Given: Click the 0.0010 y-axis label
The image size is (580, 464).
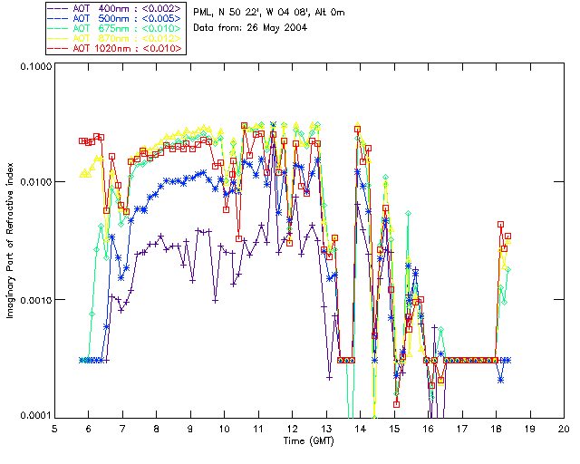Looking at the screenshot, I should (35, 300).
